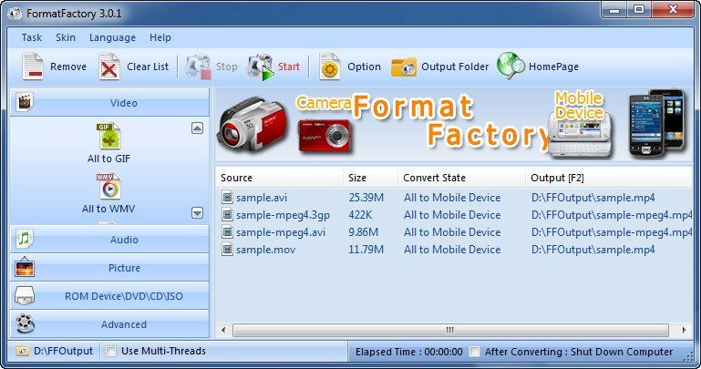Expand the Audio category panel
The width and height of the screenshot is (701, 369).
(109, 240)
